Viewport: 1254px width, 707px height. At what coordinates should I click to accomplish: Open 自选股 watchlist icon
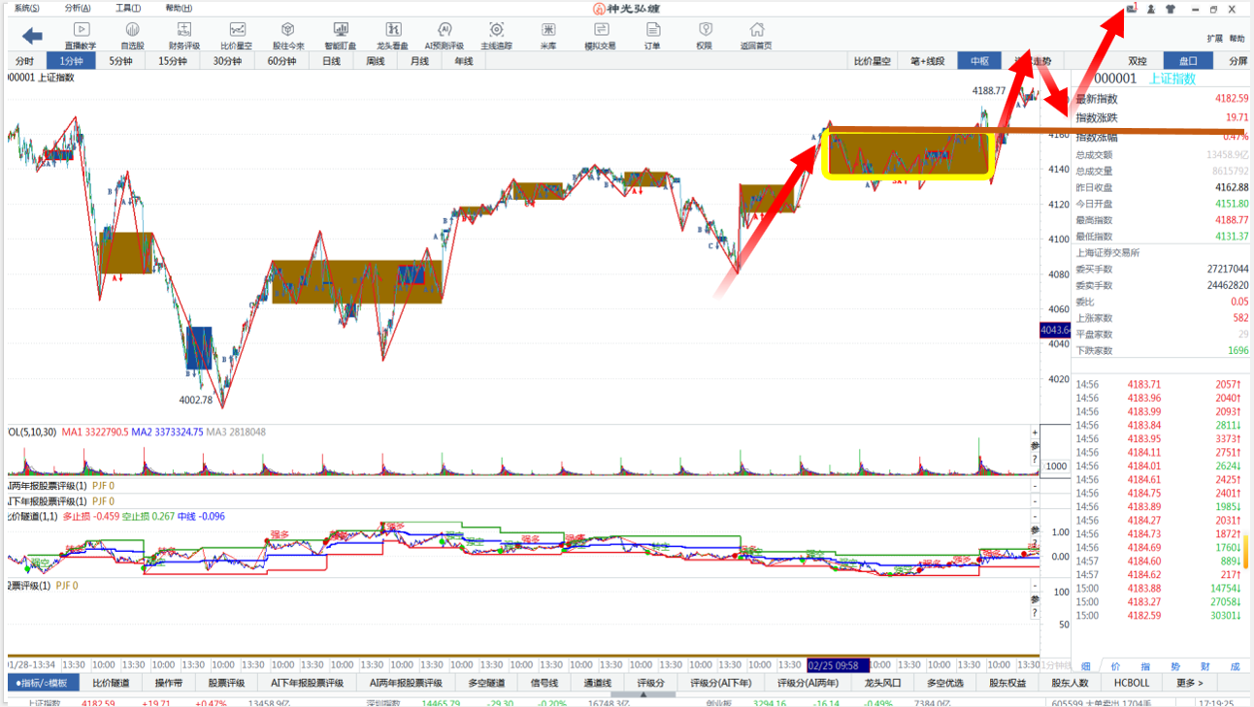click(x=132, y=36)
